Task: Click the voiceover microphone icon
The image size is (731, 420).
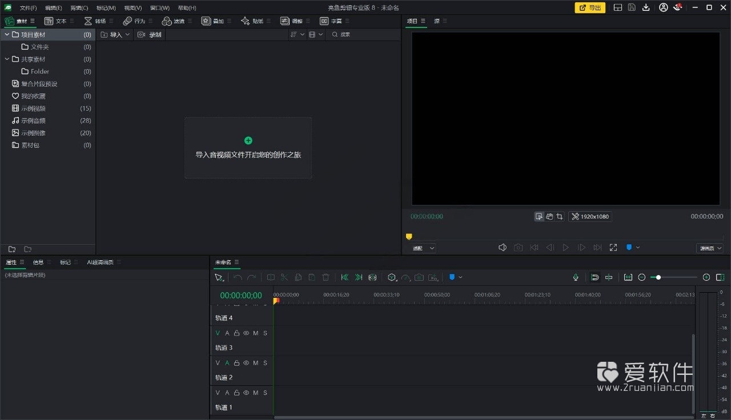Action: (576, 277)
